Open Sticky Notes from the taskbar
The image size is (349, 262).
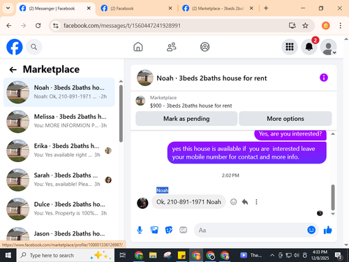coord(181,255)
